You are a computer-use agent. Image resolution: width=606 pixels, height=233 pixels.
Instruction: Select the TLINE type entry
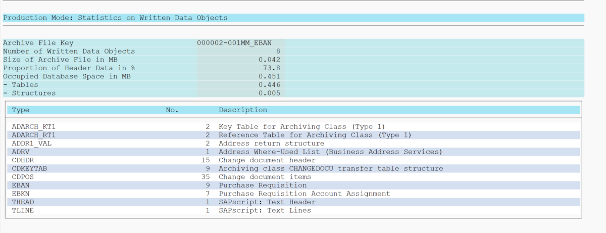coord(23,210)
